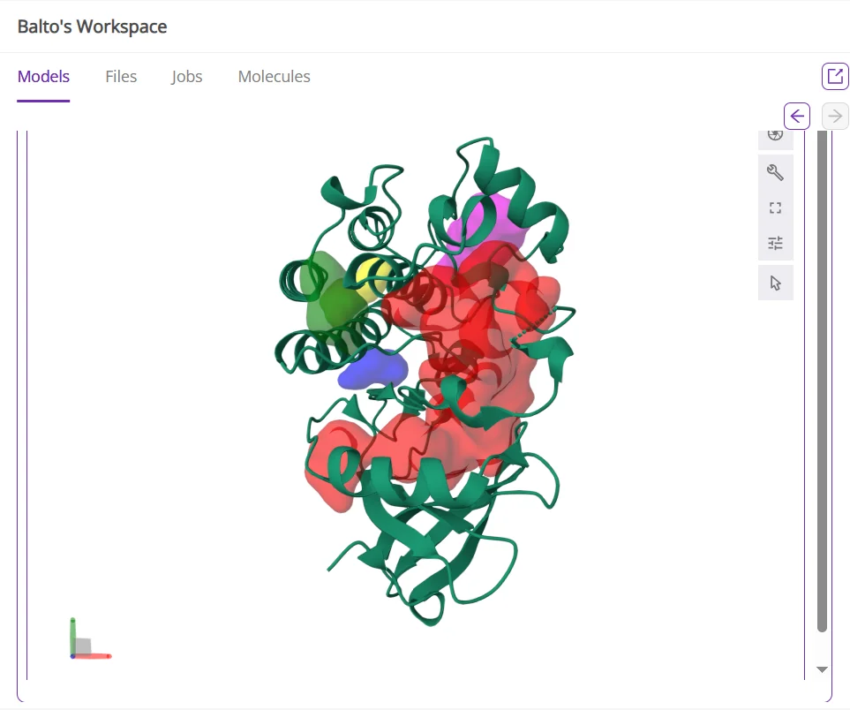Screen dimensions: 850x710
Task: Go back using the purple arrow button
Action: (796, 116)
